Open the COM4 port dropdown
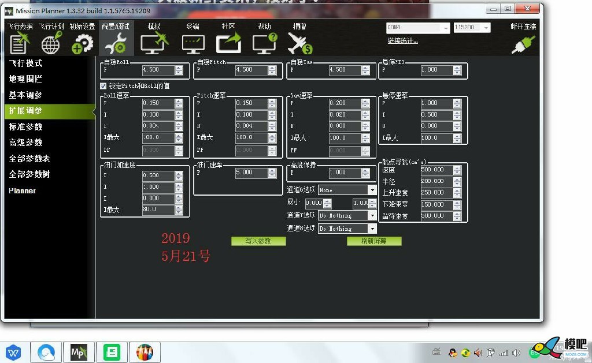 click(x=446, y=28)
